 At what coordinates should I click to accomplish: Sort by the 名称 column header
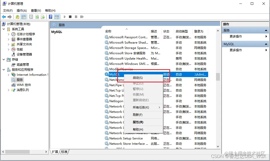tap(127, 31)
